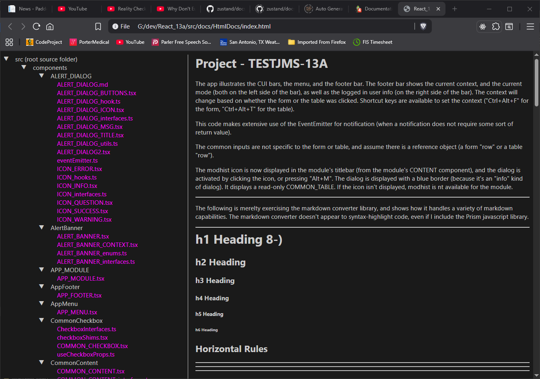Open ALERT_DIALOG_MSG.tsx file link

[x=90, y=127]
